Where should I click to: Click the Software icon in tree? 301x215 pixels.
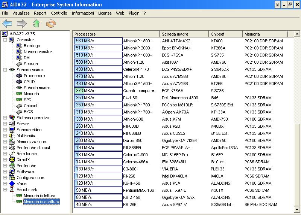[12, 172]
